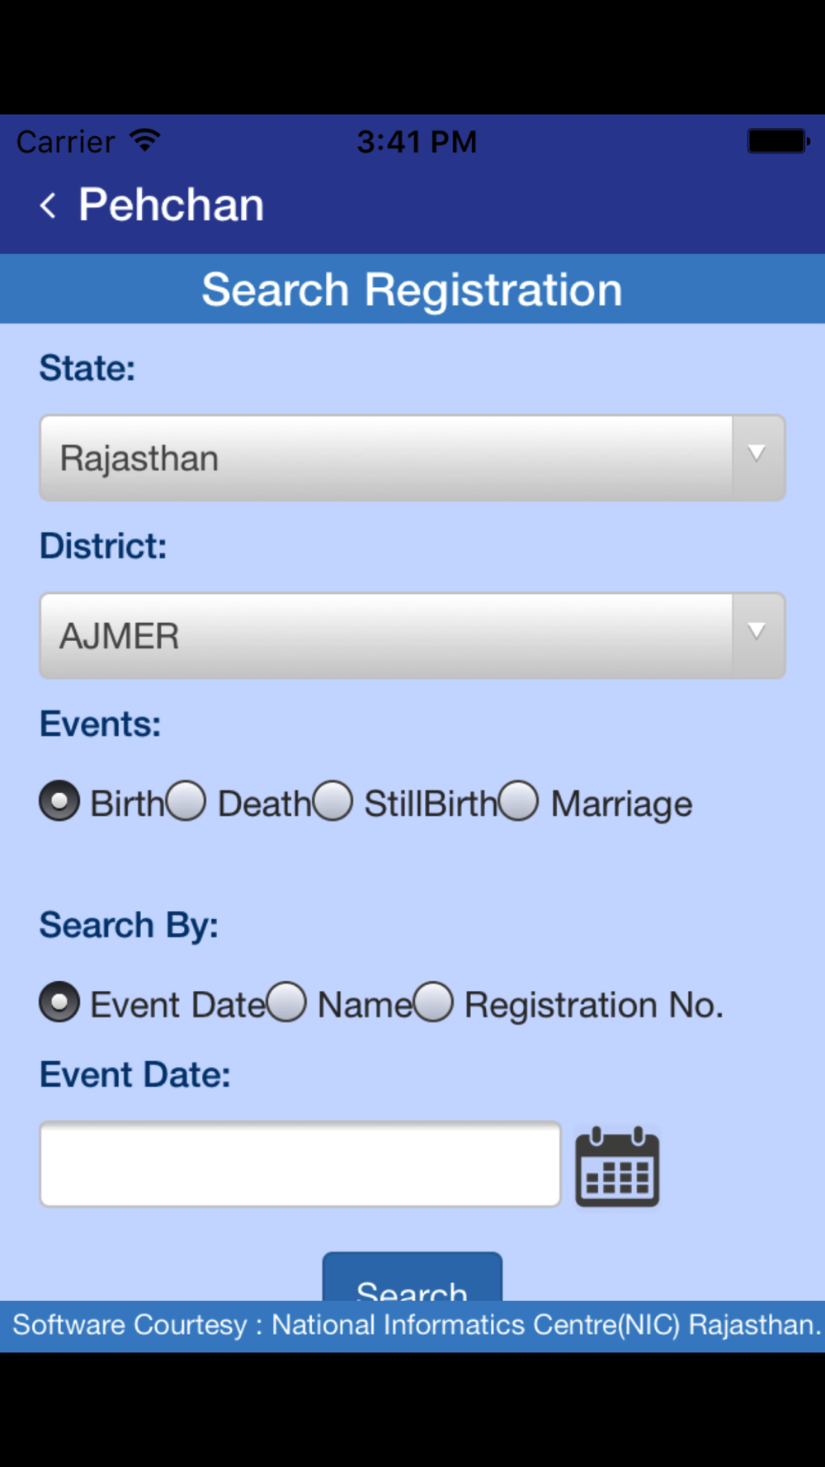Image resolution: width=825 pixels, height=1467 pixels.
Task: Tap the back chevron beside Pehchan
Action: pos(48,205)
